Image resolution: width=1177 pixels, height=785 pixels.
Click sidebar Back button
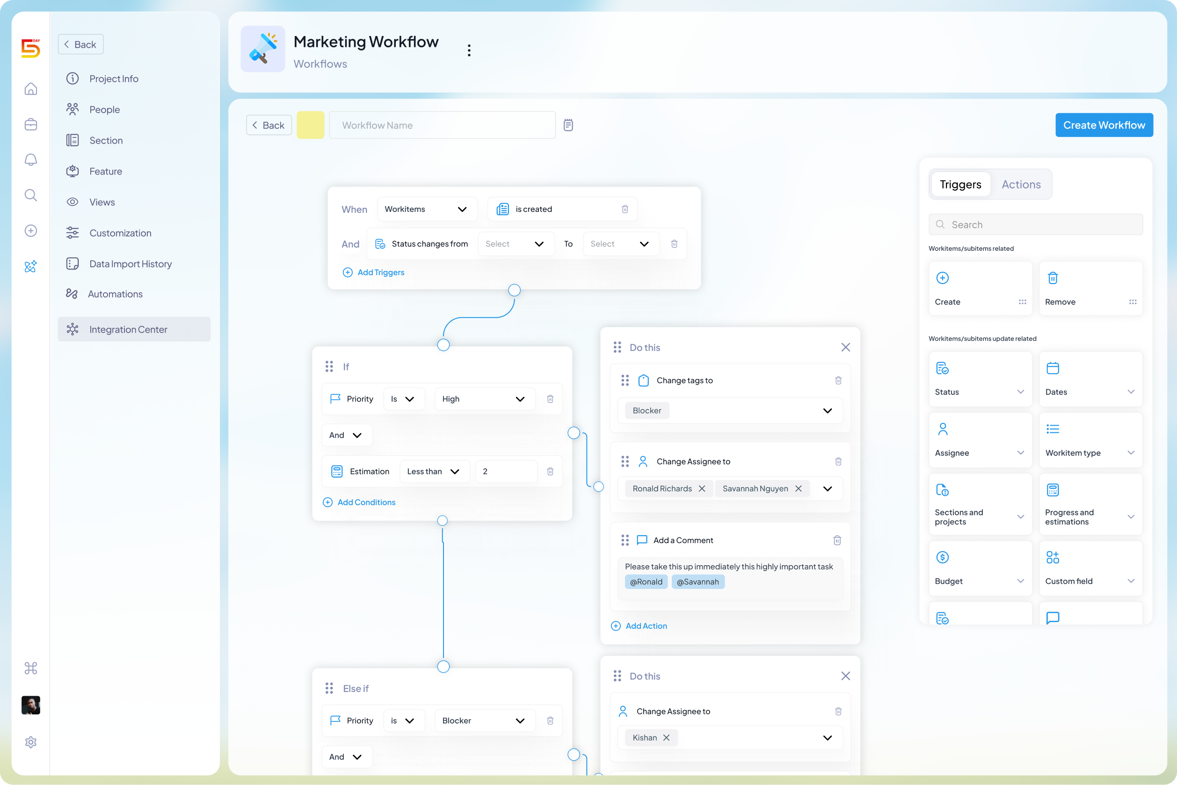click(x=80, y=44)
